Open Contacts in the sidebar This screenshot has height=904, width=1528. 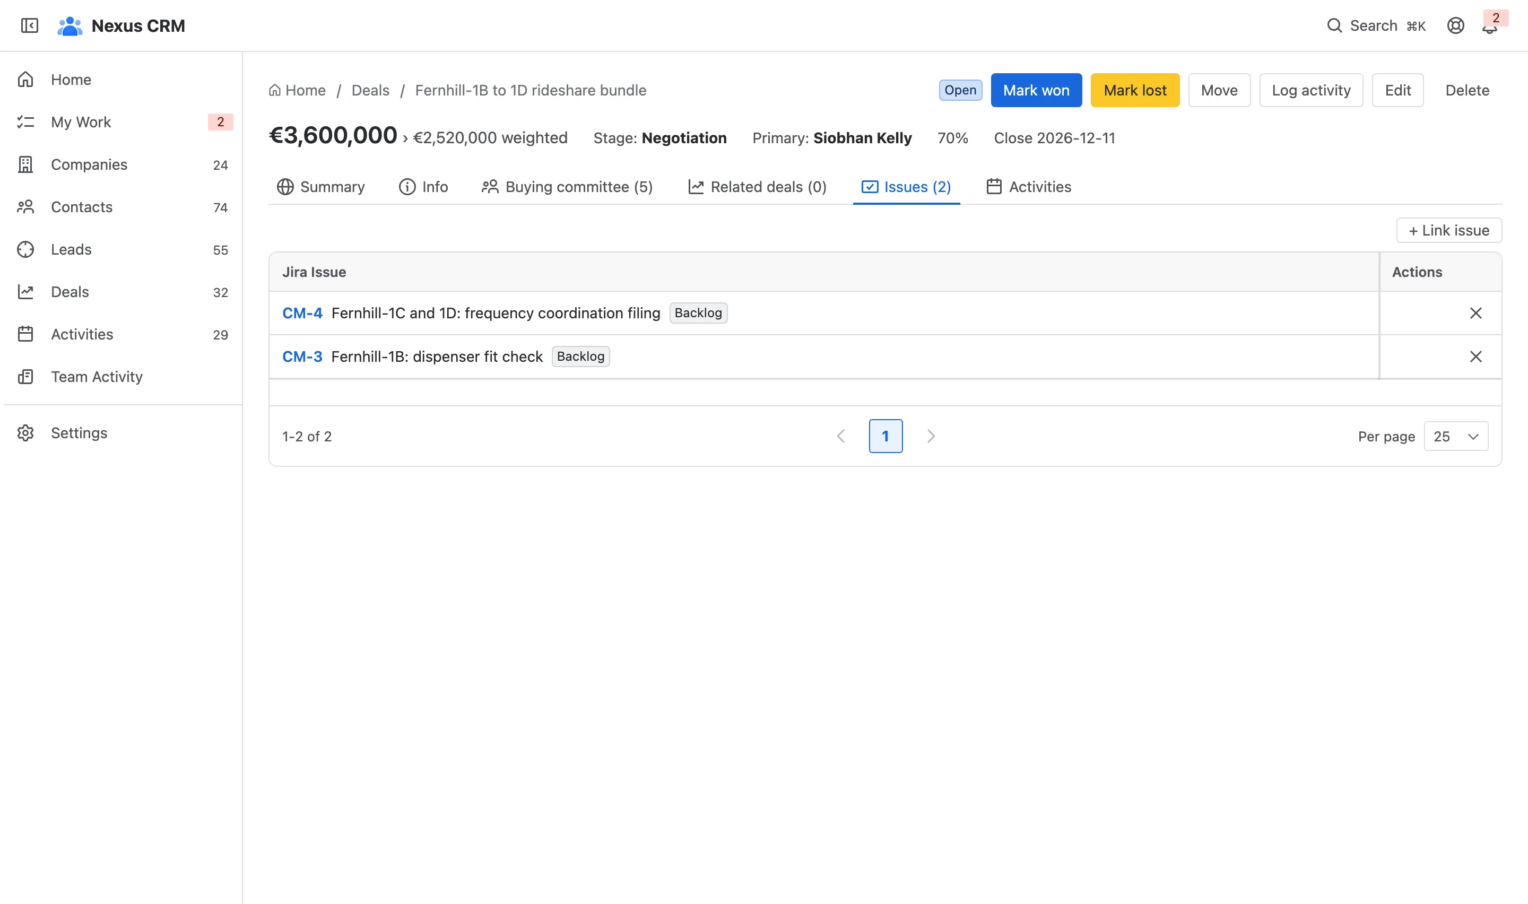(124, 207)
